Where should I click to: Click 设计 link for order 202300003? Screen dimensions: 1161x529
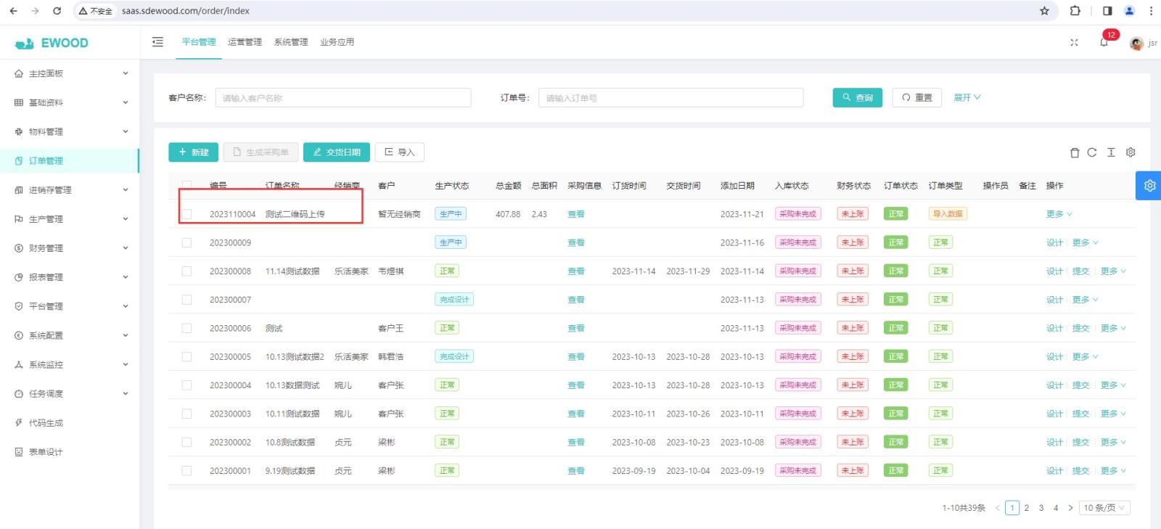point(1054,414)
